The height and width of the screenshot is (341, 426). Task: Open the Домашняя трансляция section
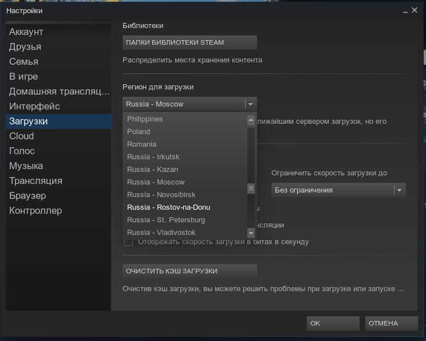(x=58, y=92)
